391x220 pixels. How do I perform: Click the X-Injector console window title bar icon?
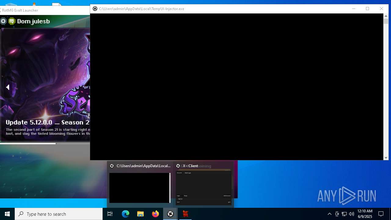(x=95, y=9)
